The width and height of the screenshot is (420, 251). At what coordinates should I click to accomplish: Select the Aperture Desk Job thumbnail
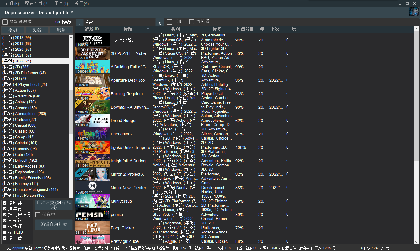pos(92,80)
